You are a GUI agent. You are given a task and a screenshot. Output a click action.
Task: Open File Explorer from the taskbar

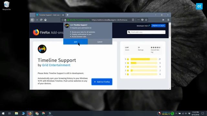(x=16, y=113)
